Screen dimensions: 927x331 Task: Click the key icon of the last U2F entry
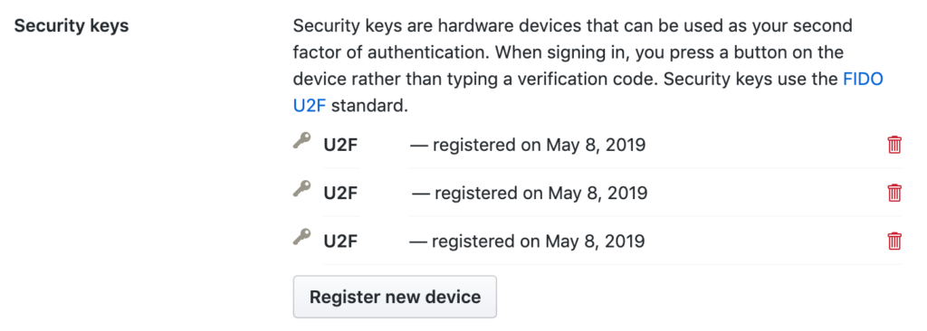(x=301, y=238)
